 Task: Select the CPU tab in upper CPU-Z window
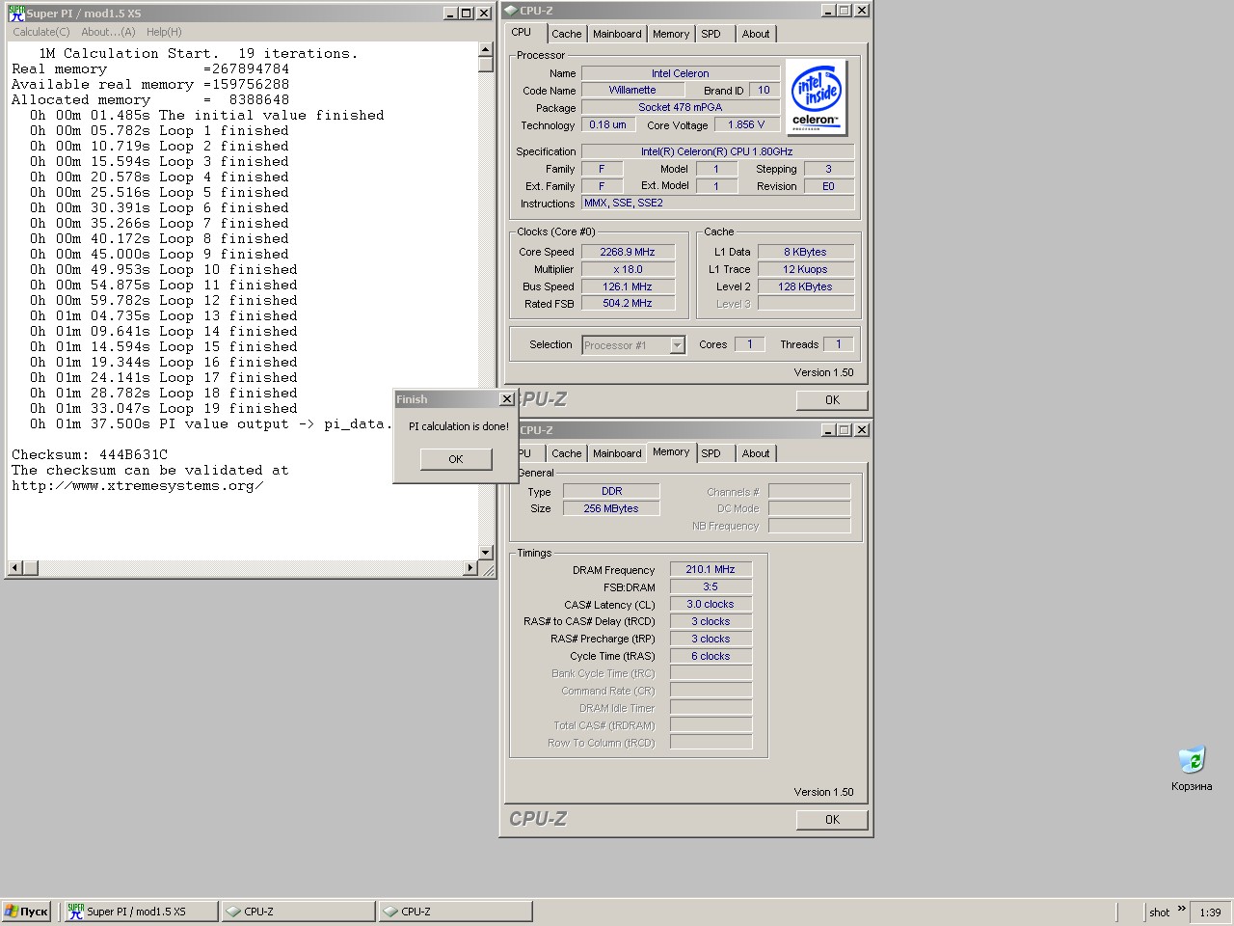(x=522, y=32)
